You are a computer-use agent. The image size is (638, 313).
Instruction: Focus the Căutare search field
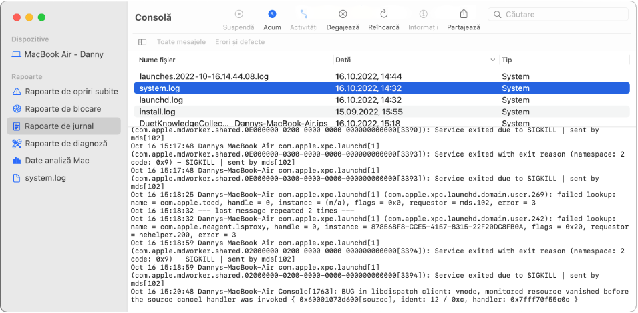tap(558, 15)
